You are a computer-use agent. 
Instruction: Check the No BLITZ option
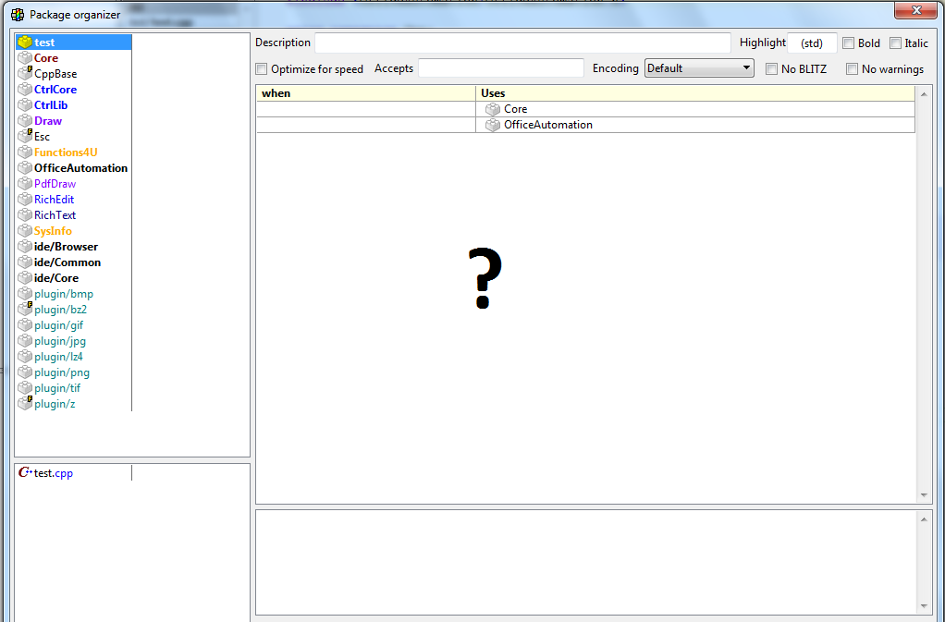click(x=772, y=69)
